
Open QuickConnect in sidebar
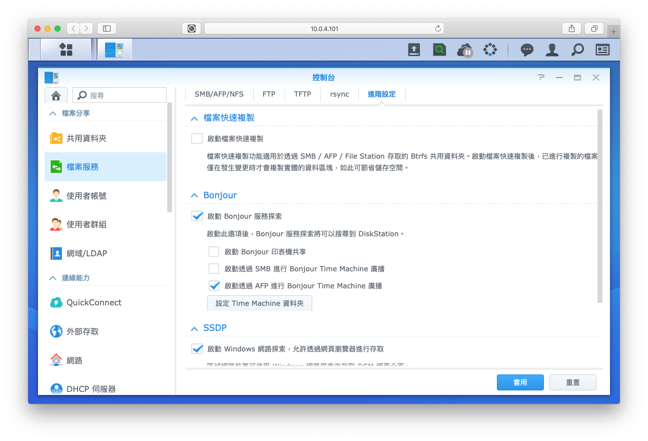pyautogui.click(x=106, y=302)
